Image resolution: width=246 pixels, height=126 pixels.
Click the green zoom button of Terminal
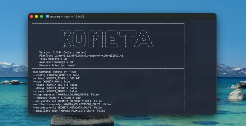[x=42, y=17]
